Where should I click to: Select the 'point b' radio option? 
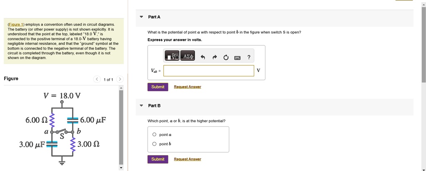click(x=154, y=144)
